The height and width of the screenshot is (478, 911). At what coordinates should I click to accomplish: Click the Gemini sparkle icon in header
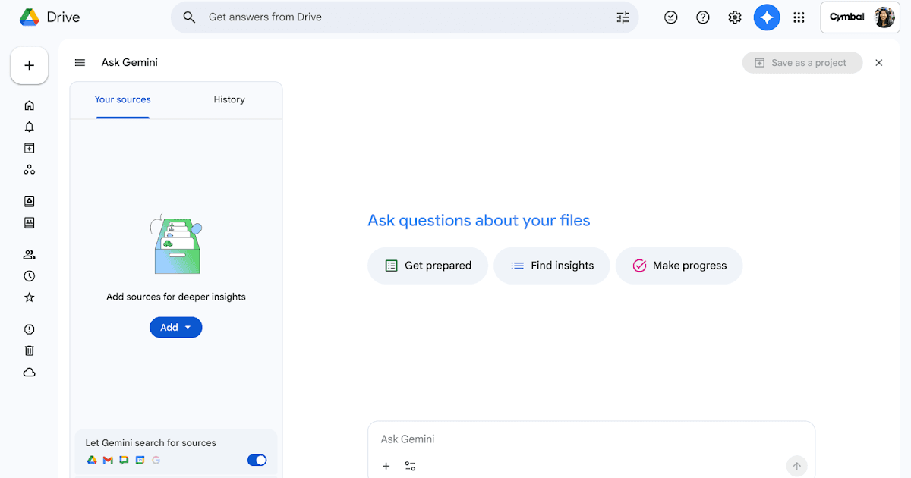767,17
